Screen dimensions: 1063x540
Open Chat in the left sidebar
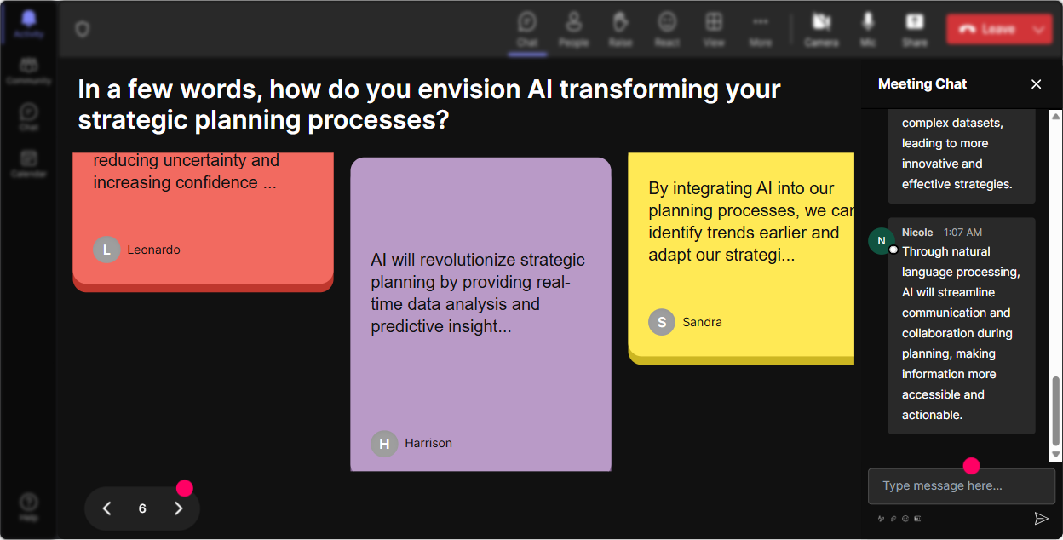pyautogui.click(x=29, y=117)
